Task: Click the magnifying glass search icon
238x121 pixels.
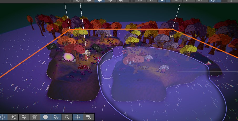Action: click(67, 117)
